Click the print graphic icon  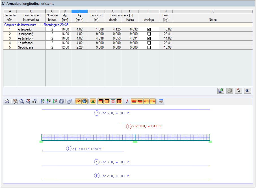point(7,101)
